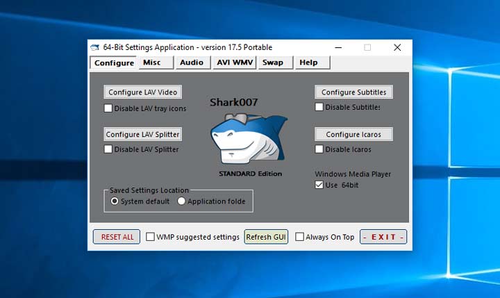Enable Disable LAV tray icons checkbox
Screen dimensions: 500x298
click(x=108, y=108)
